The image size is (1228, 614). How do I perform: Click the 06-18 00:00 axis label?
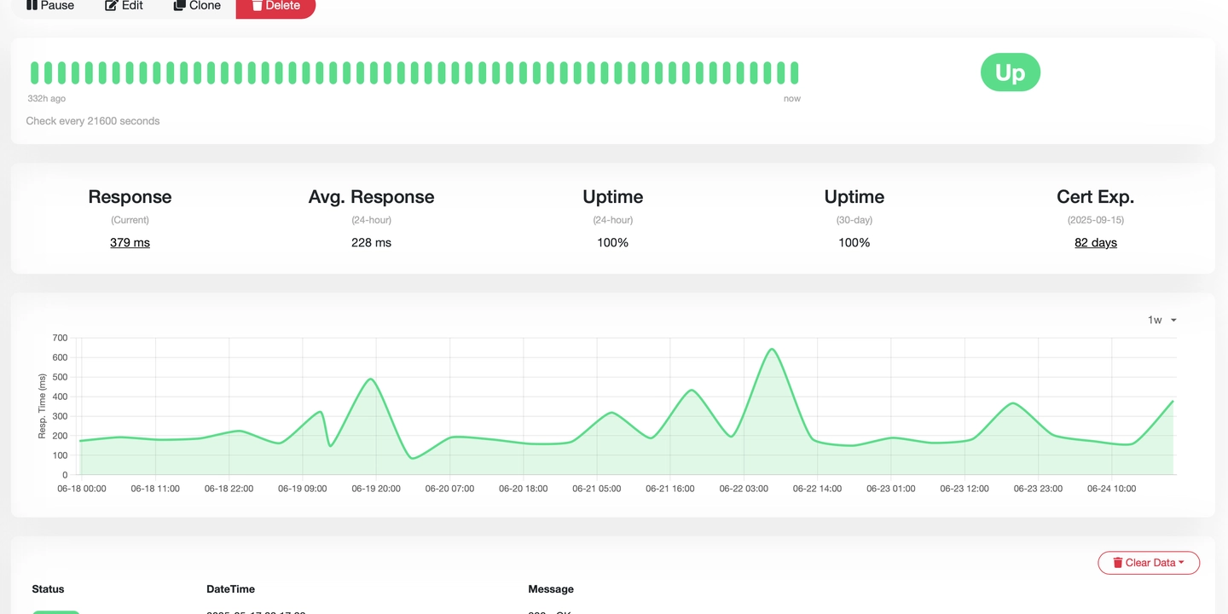[82, 489]
